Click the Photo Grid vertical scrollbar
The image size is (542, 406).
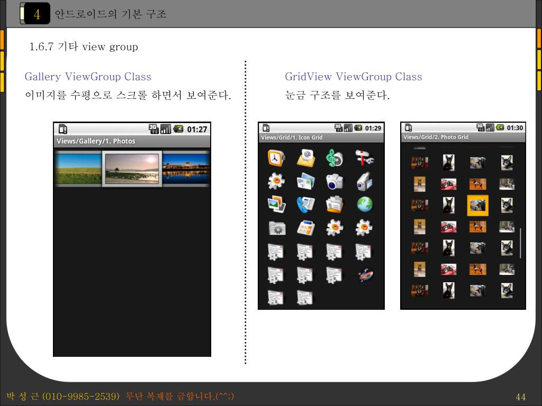pos(520,243)
